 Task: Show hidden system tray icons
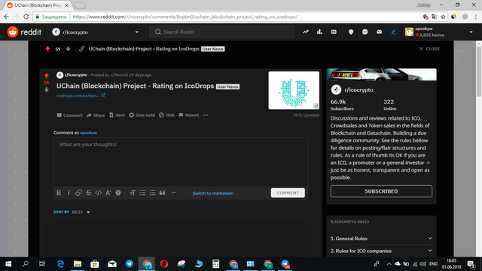[389, 264]
